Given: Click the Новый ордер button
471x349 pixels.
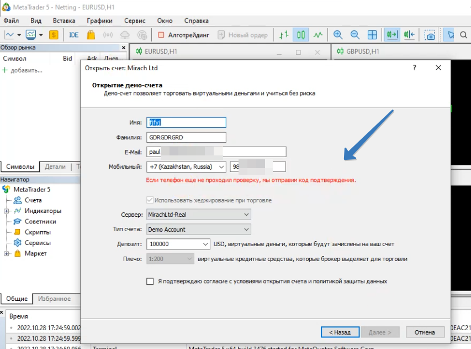Looking at the screenshot, I should pos(242,35).
